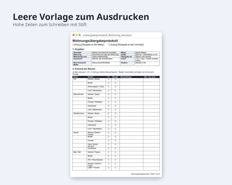Click the Flur room cell
The width and height of the screenshot is (232, 185).
[x=80, y=80]
